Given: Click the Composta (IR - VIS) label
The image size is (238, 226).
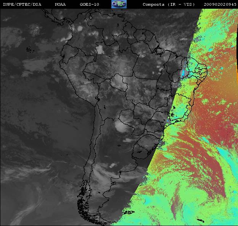Looking at the screenshot, I should (x=169, y=5).
